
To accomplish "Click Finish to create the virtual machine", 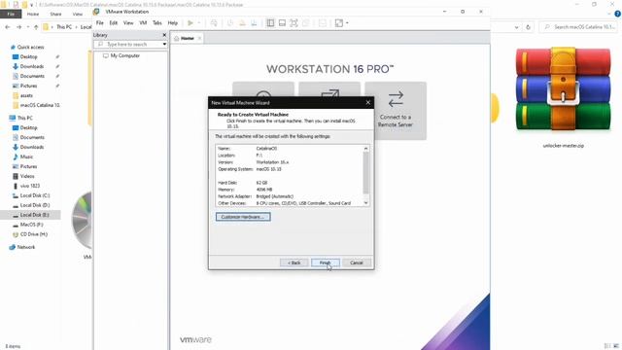I will [326, 262].
